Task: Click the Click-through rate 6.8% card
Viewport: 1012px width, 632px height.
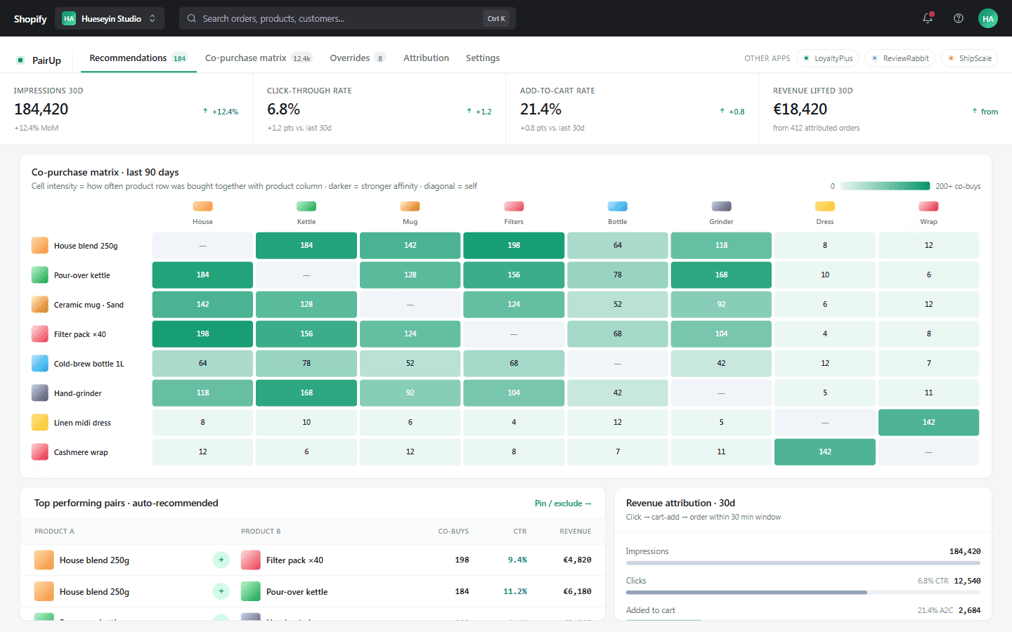Action: tap(379, 110)
